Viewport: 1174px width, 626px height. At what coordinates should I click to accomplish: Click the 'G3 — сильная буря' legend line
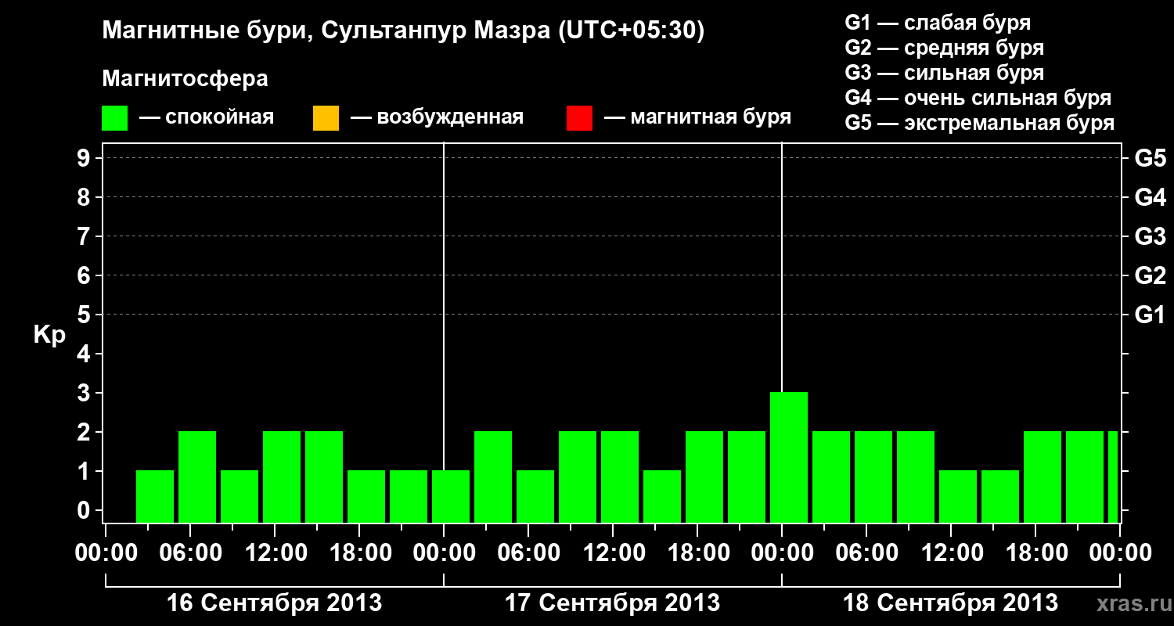[944, 73]
